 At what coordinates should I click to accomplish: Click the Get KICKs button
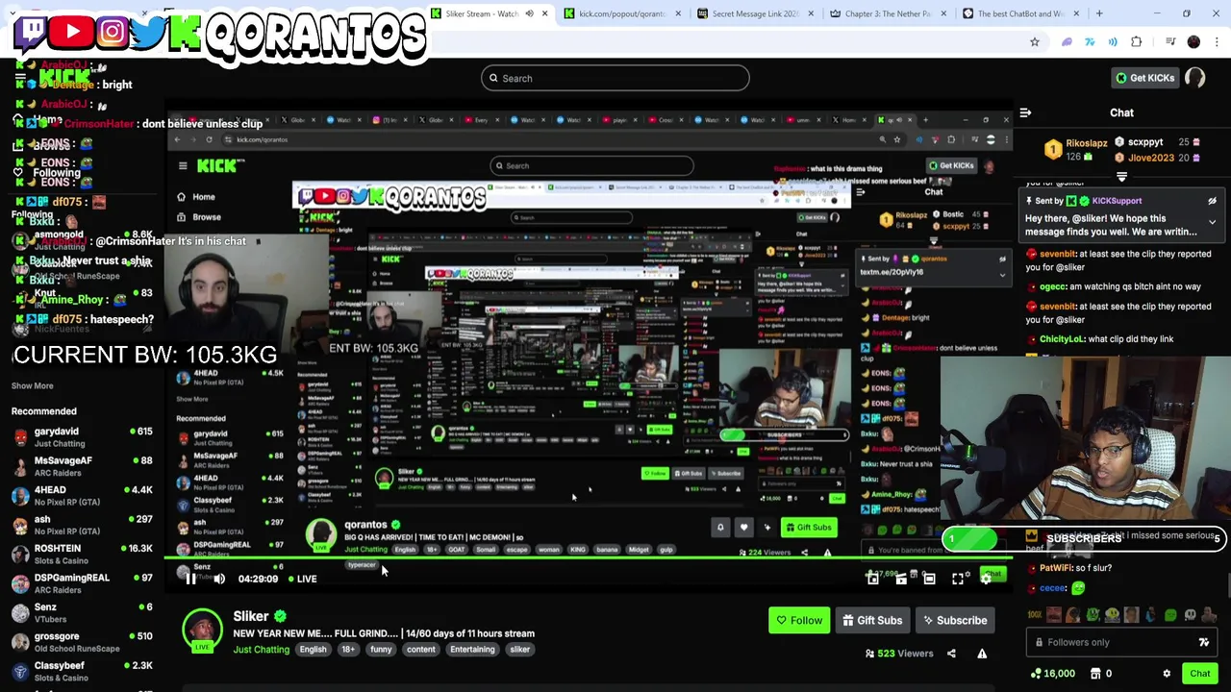point(1143,78)
